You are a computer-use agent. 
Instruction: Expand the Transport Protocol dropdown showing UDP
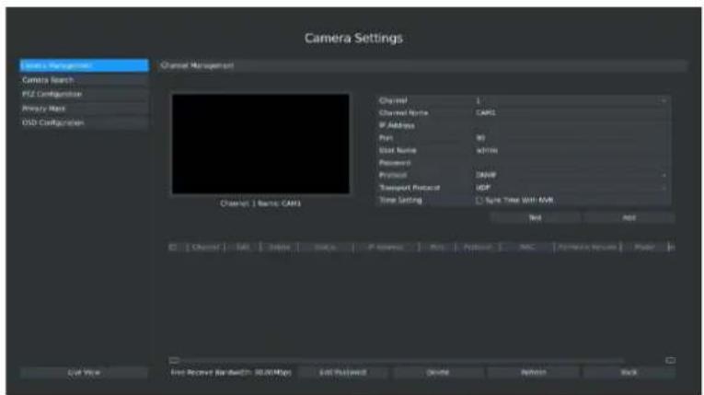[x=571, y=188]
